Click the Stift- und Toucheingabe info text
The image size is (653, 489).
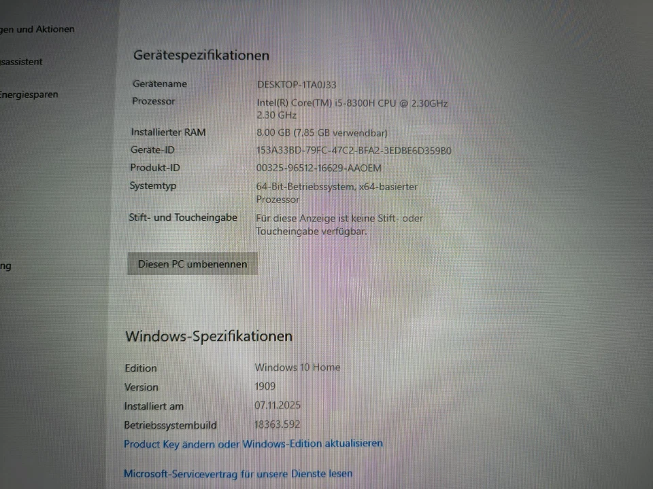(339, 218)
